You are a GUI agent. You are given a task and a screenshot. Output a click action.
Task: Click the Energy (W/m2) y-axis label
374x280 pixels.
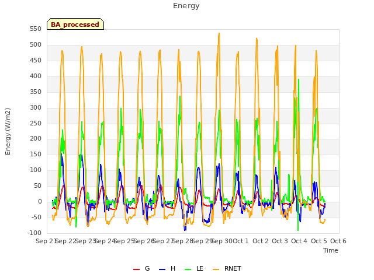8,131
